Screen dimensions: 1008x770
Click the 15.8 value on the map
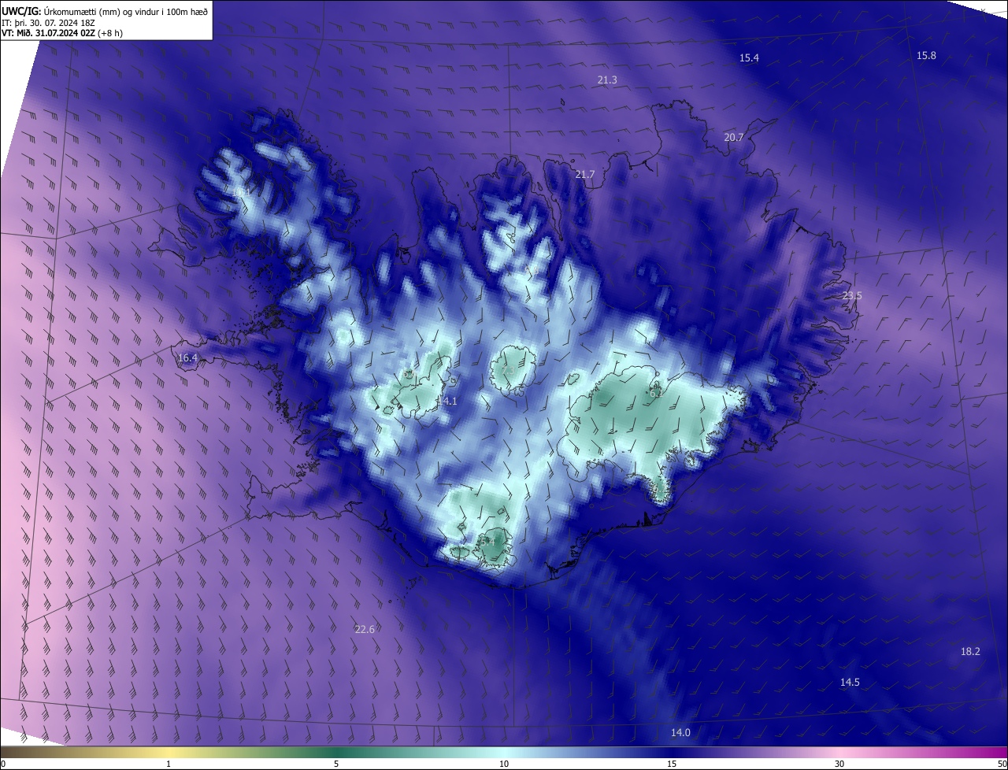[926, 55]
